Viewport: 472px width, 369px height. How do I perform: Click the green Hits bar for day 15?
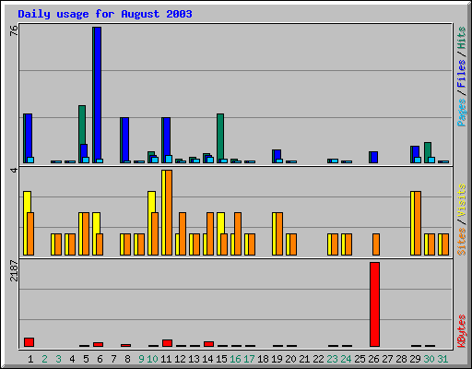[x=220, y=137]
